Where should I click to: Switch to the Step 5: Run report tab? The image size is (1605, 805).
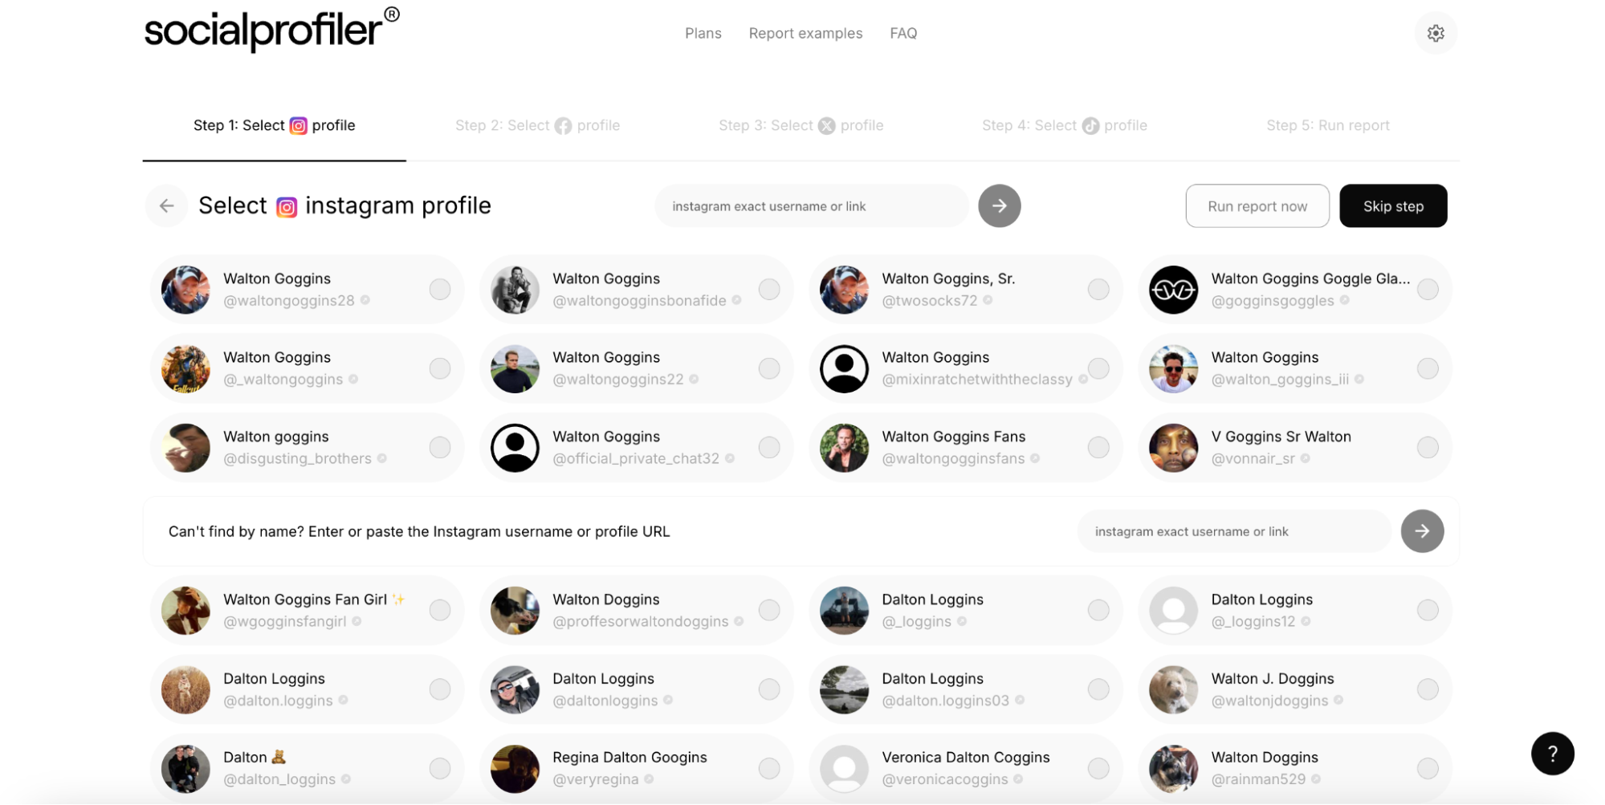[1328, 125]
